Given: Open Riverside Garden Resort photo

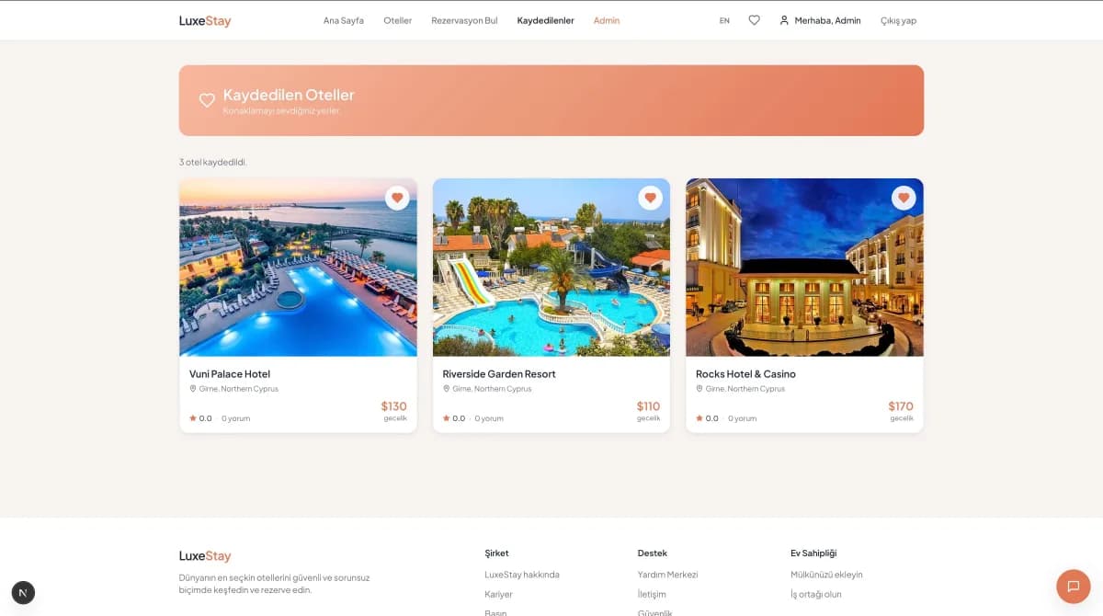Looking at the screenshot, I should pyautogui.click(x=551, y=268).
